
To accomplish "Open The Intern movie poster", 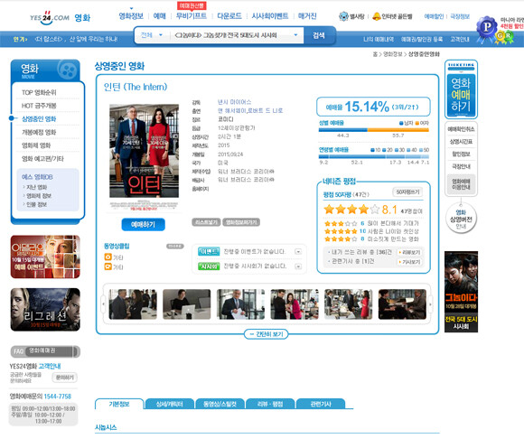I will pos(144,157).
